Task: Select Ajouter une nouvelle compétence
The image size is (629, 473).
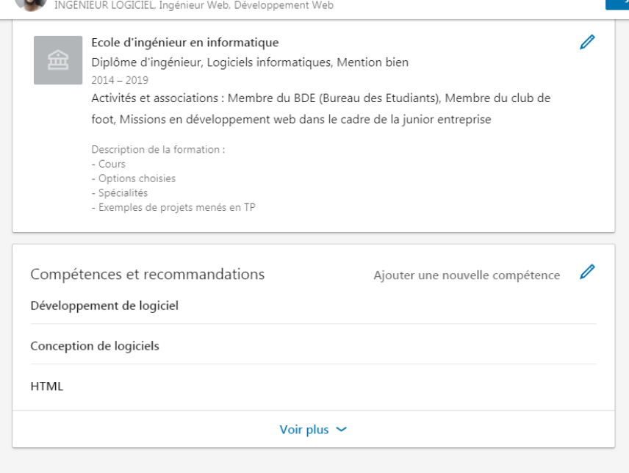Action: (x=467, y=275)
